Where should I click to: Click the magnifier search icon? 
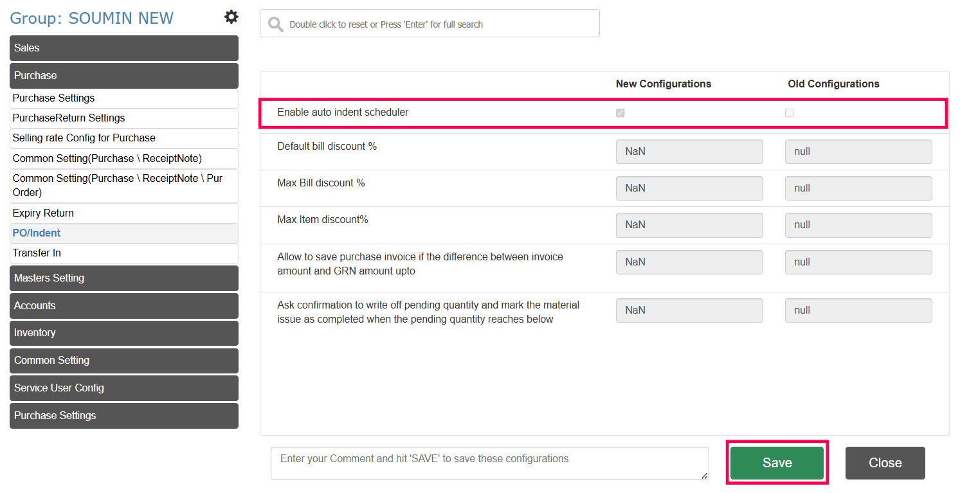click(276, 24)
